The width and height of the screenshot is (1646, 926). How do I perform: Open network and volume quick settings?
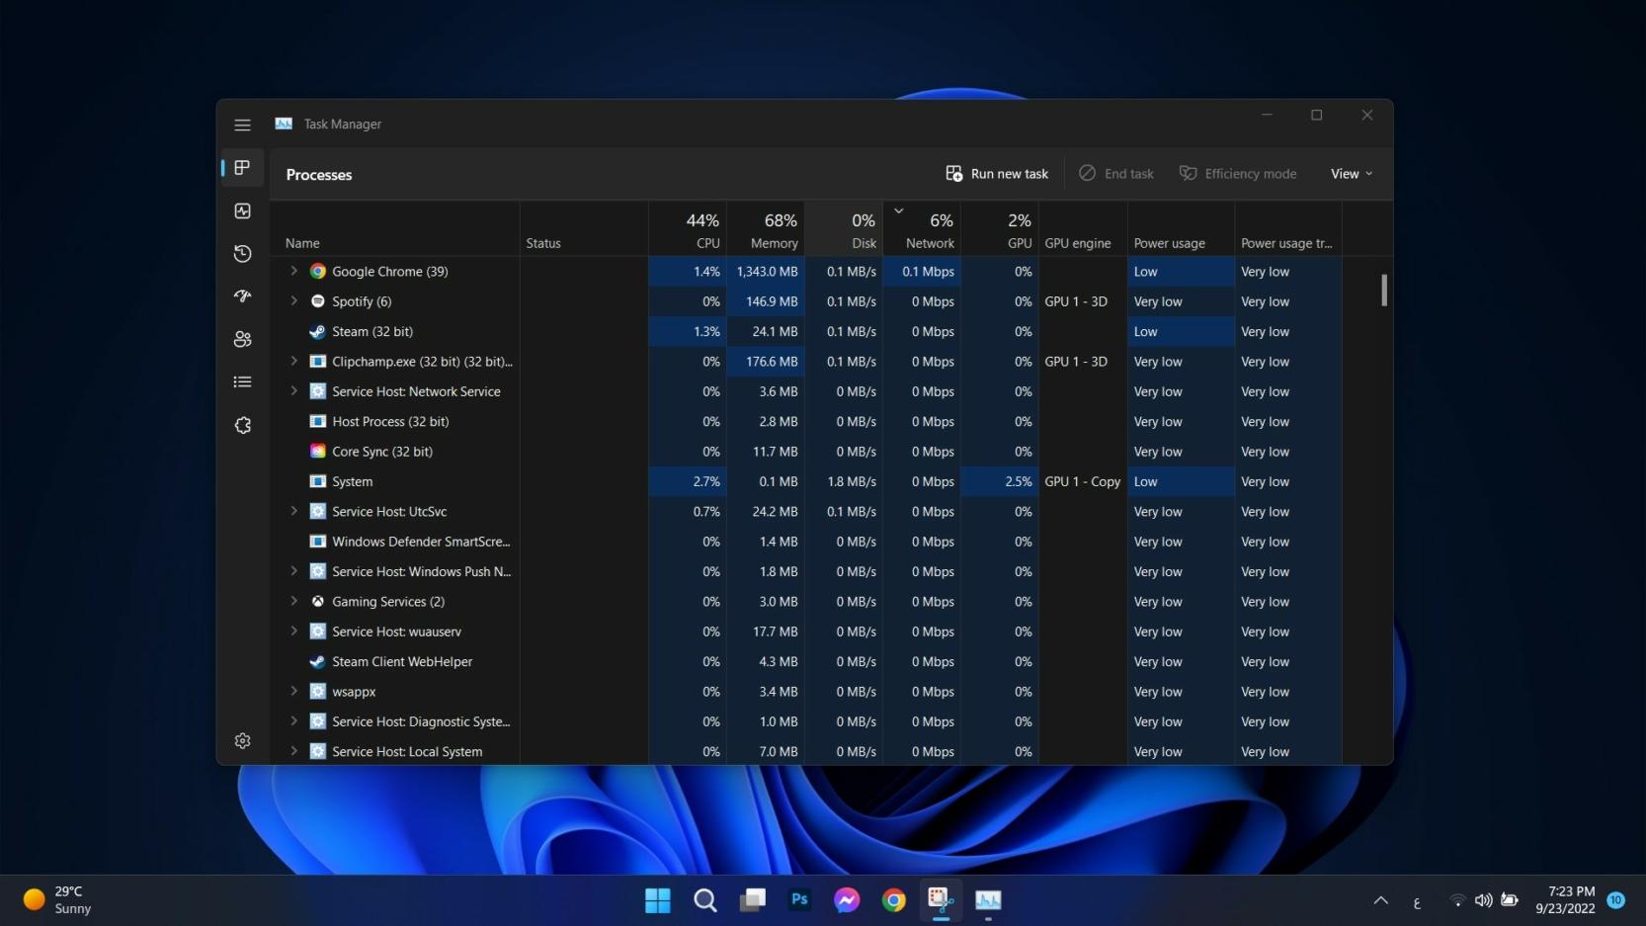click(1482, 900)
